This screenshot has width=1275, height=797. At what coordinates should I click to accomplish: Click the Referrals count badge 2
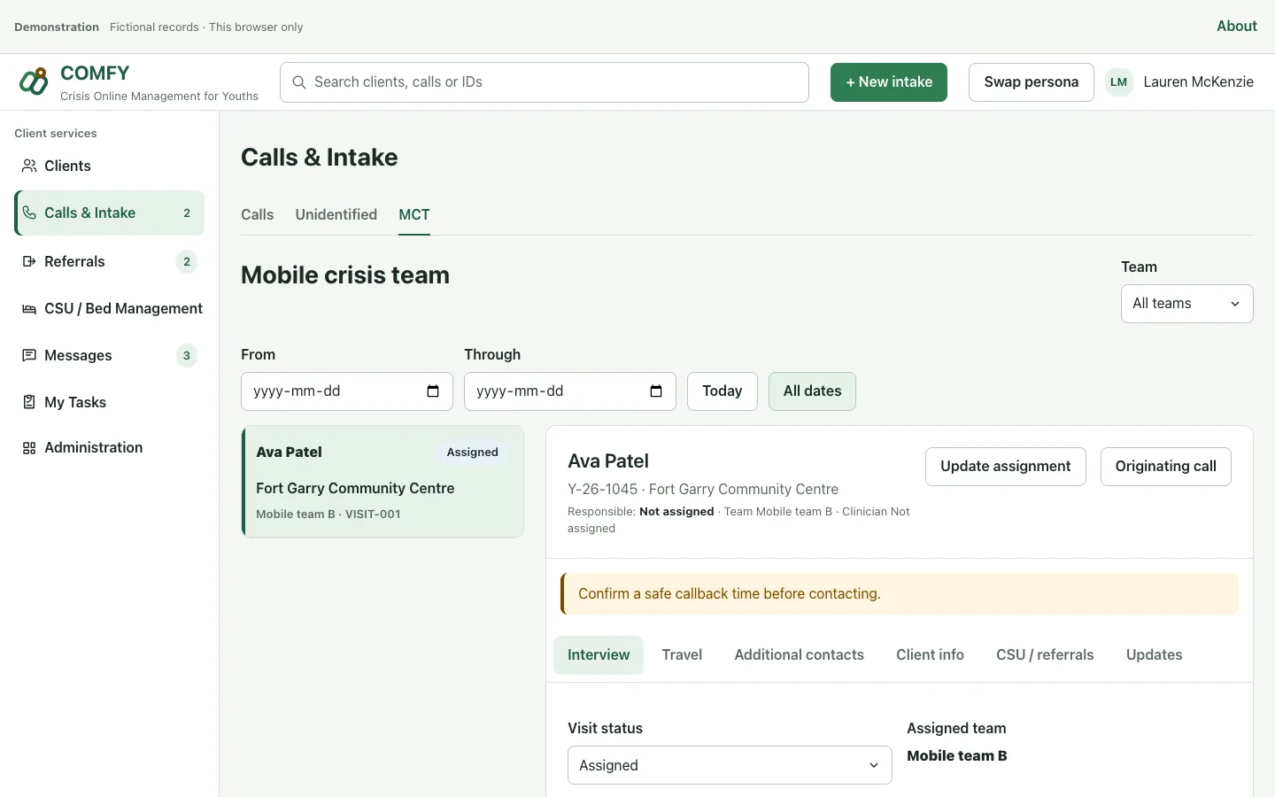tap(186, 262)
